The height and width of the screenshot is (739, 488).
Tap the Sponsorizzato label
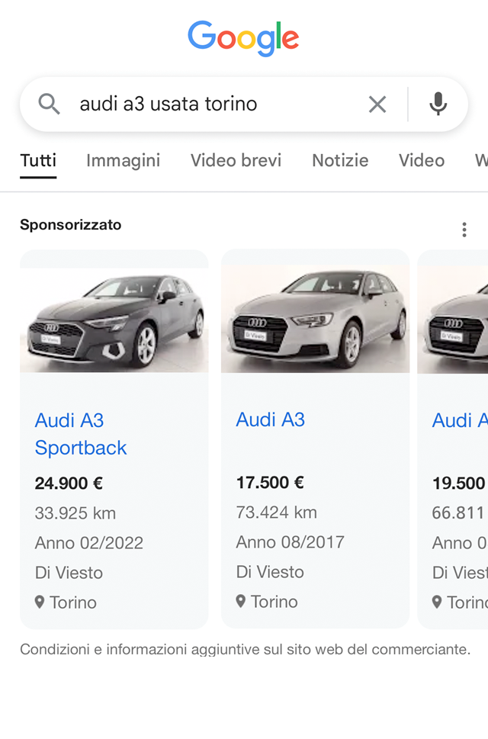point(72,225)
